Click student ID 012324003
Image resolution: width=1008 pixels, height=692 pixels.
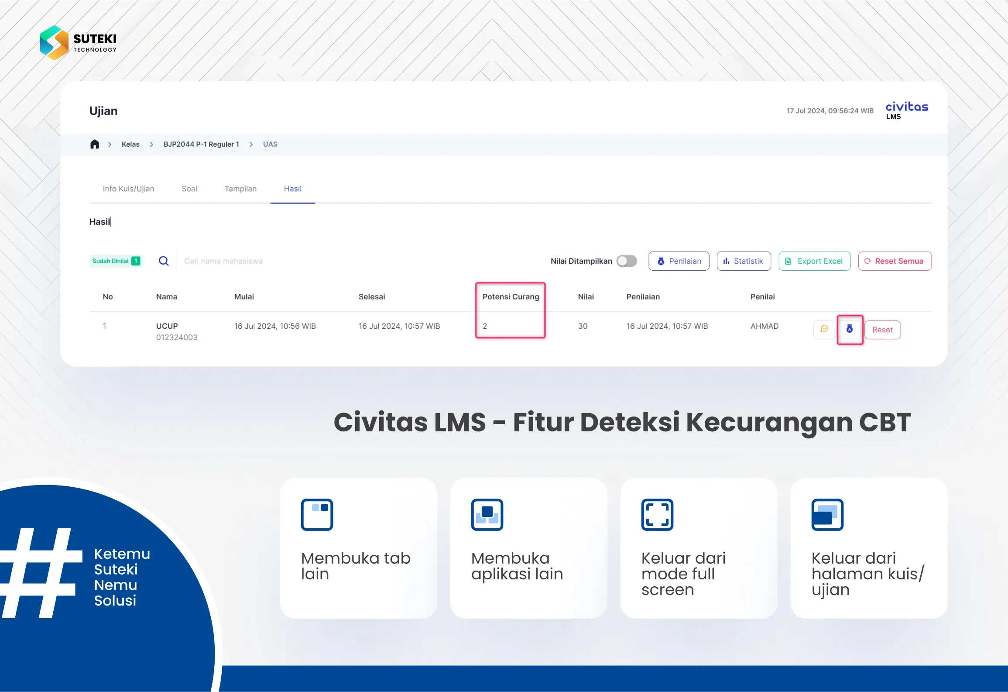(x=177, y=337)
